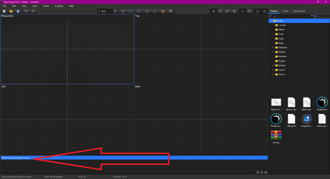Image resolution: width=330 pixels, height=179 pixels.
Task: Select the test.zip file thumbnail
Action: coord(276,137)
